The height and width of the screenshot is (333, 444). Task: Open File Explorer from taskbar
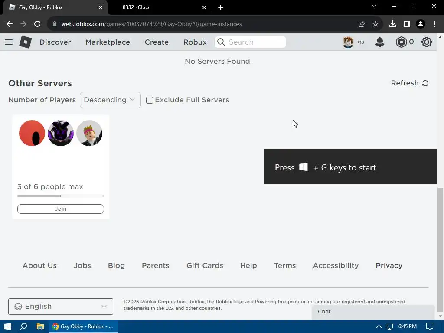(40, 326)
